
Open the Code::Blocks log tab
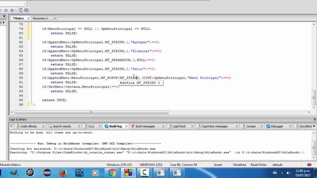click(28, 127)
